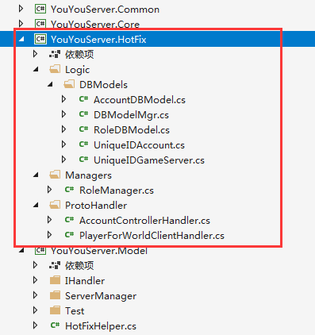Click the YouYouServer.Core project icon
The width and height of the screenshot is (315, 335).
coord(40,24)
